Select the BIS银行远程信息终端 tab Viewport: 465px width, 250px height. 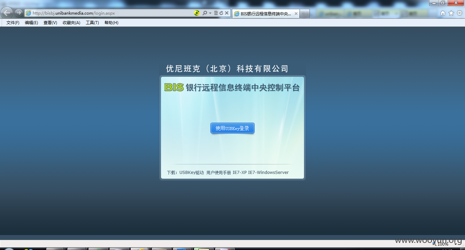pyautogui.click(x=266, y=14)
